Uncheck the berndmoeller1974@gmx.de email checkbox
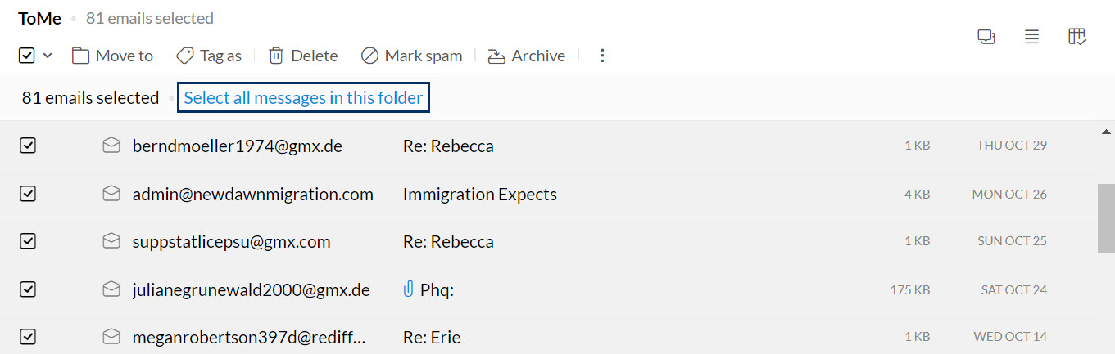The image size is (1115, 354). (28, 146)
